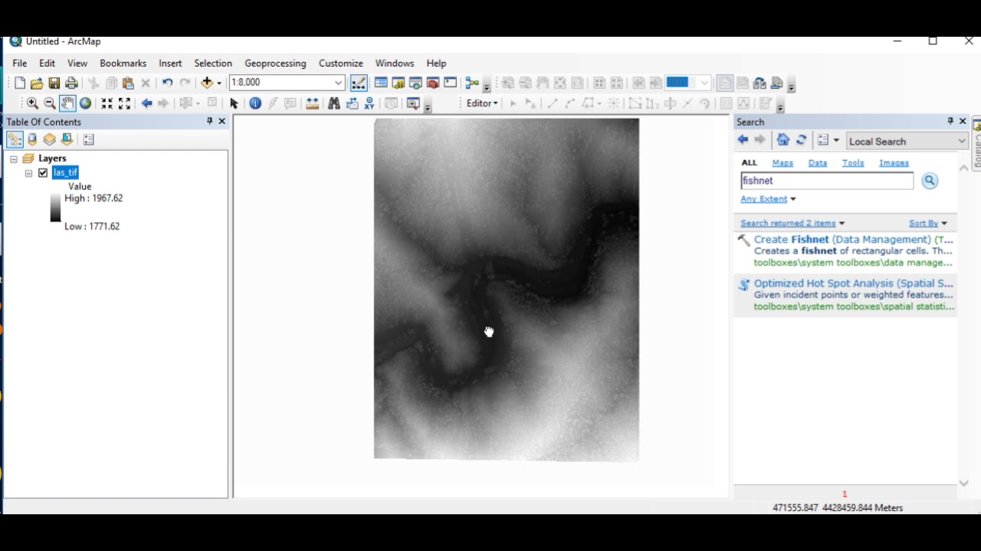Open the Bookmarks menu
The image size is (981, 551).
pyautogui.click(x=123, y=64)
